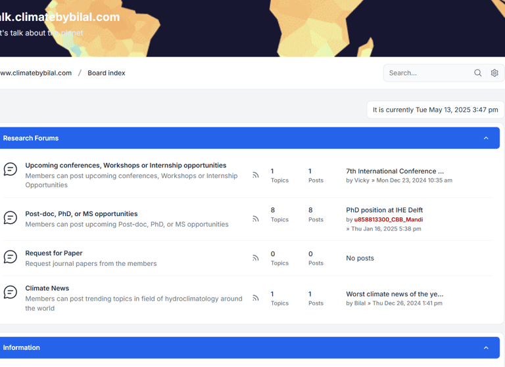Screen dimensions: 505x367
Task: Open RSS feed for Request for Paper
Action: tap(255, 258)
